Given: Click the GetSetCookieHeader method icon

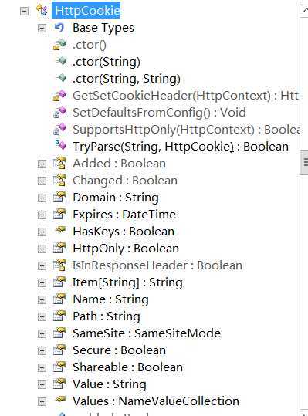Looking at the screenshot, I should pos(59,96).
